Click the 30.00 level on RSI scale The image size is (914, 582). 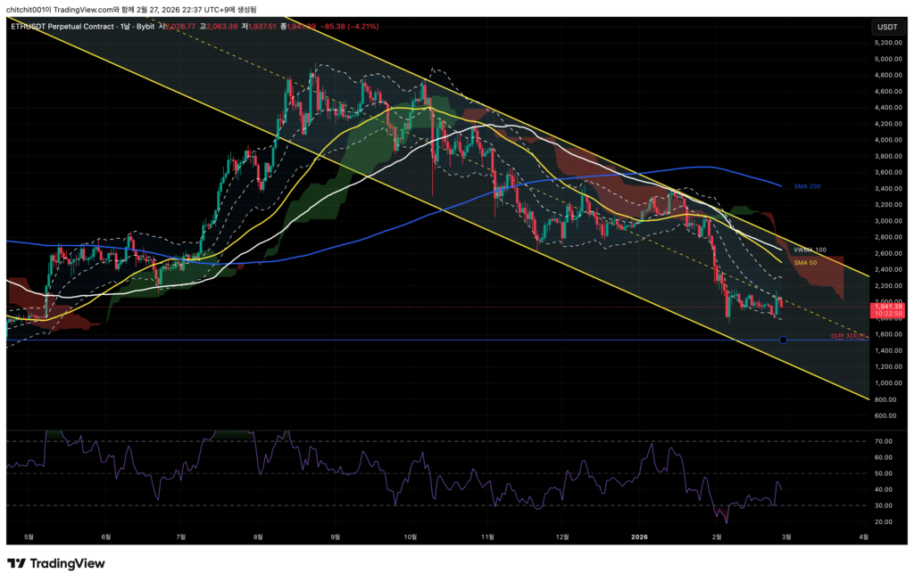pos(885,505)
